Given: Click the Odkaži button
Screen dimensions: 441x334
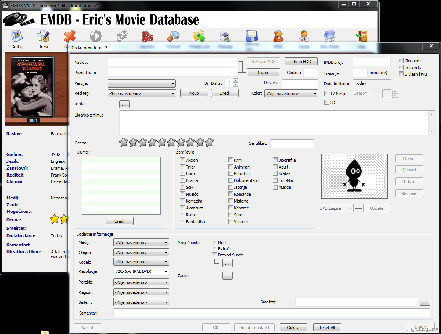Looking at the screenshot, I should click(x=293, y=327).
